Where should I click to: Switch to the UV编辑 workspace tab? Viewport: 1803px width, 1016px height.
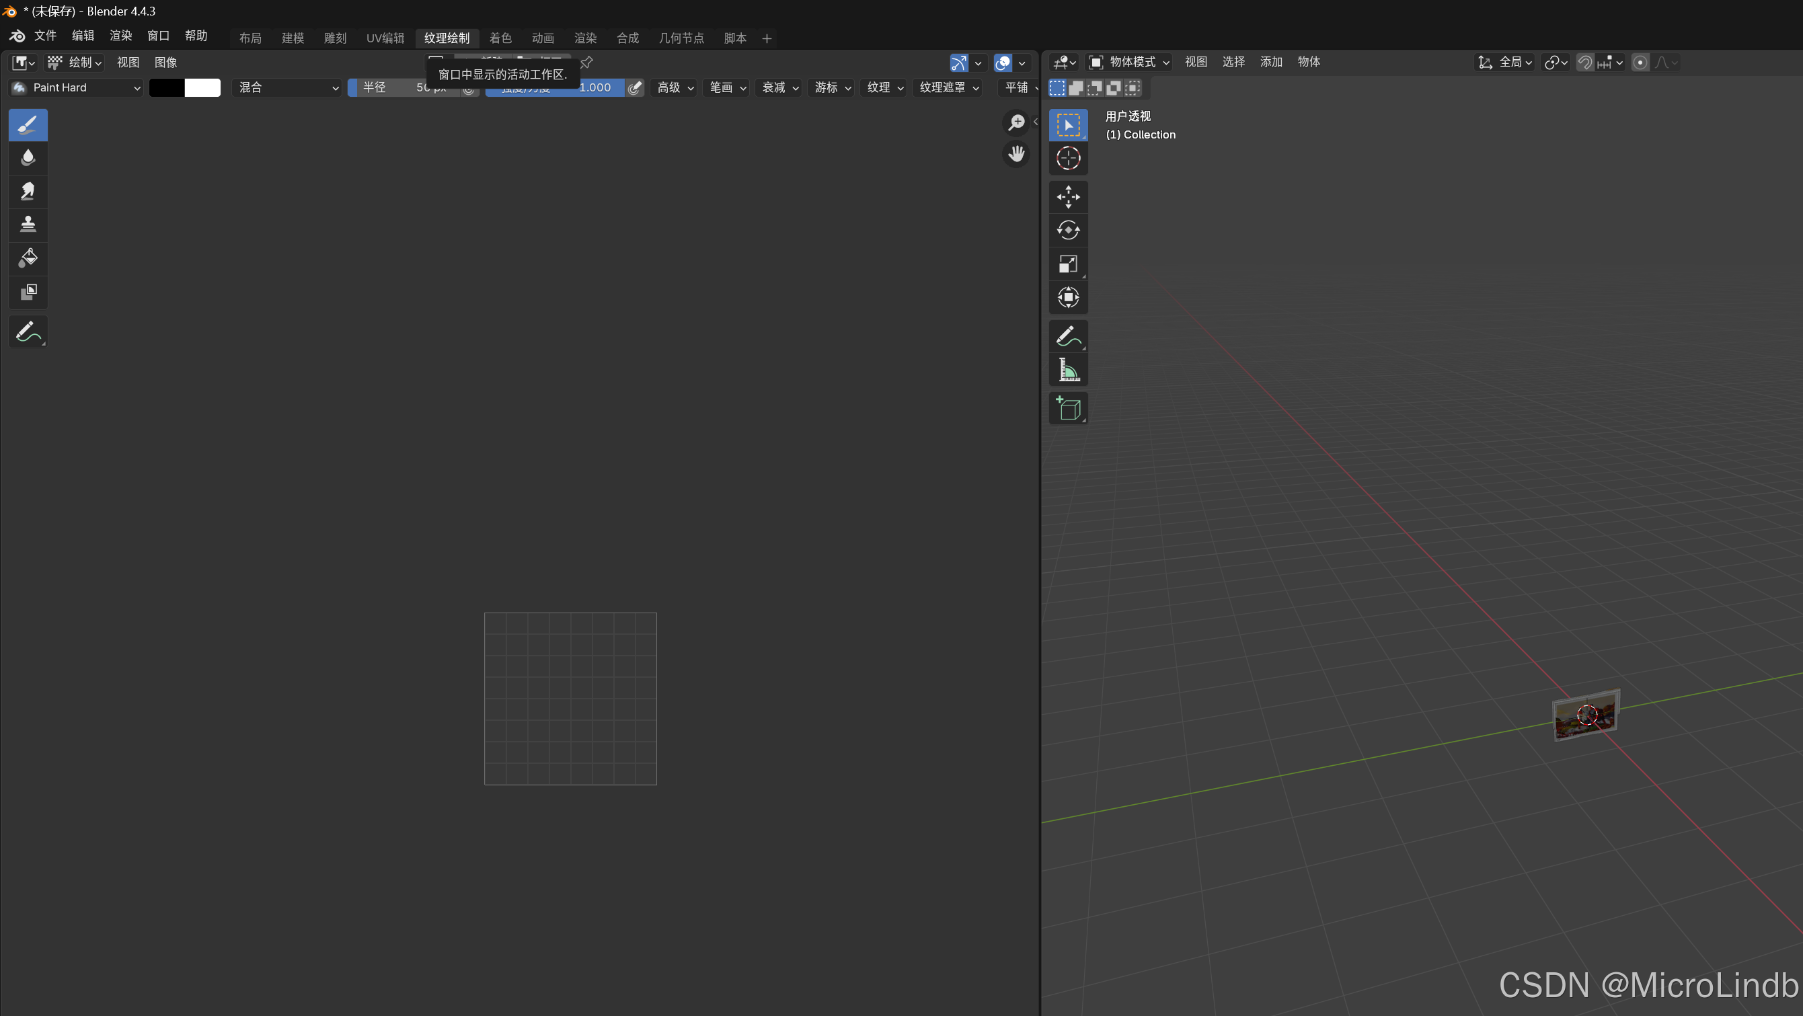(385, 38)
